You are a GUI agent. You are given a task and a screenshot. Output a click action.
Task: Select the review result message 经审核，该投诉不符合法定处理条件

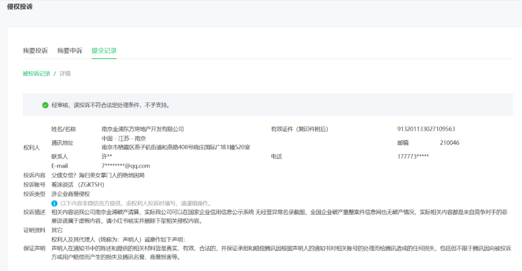click(111, 105)
